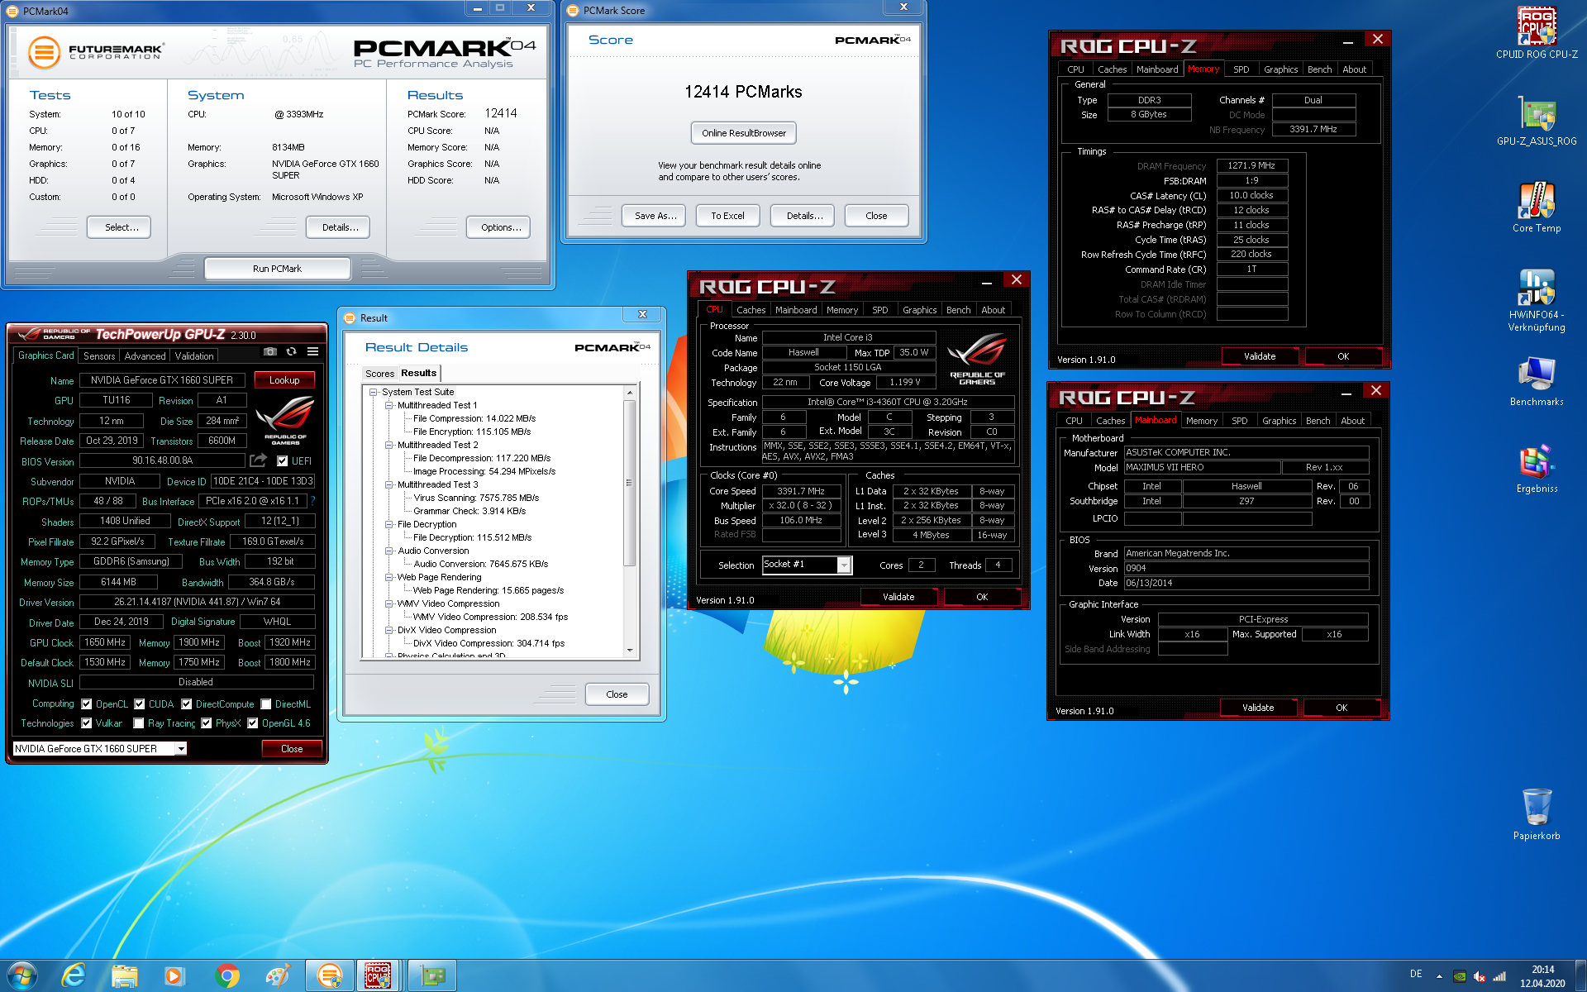
Task: Show hidden tray icons arrow
Action: tap(1439, 976)
